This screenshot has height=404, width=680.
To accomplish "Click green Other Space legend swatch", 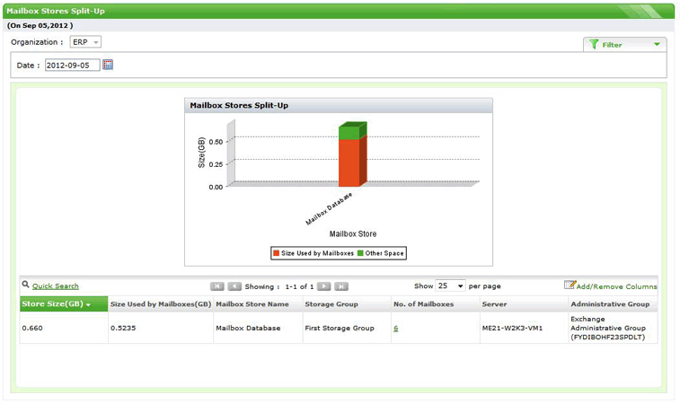I will 360,253.
